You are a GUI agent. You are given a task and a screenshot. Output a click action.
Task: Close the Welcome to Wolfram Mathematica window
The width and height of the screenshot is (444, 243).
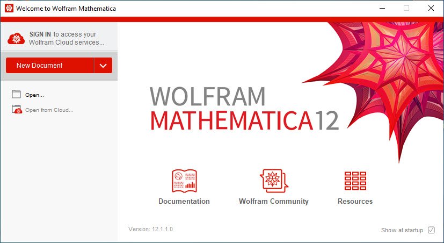click(431, 8)
